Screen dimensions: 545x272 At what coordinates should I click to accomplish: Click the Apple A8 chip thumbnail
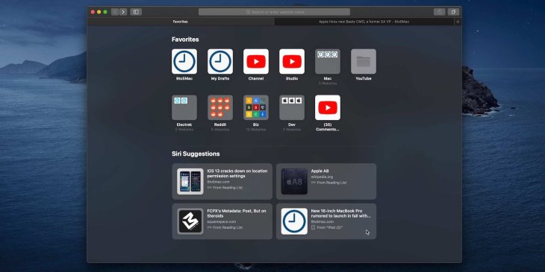[x=294, y=181]
